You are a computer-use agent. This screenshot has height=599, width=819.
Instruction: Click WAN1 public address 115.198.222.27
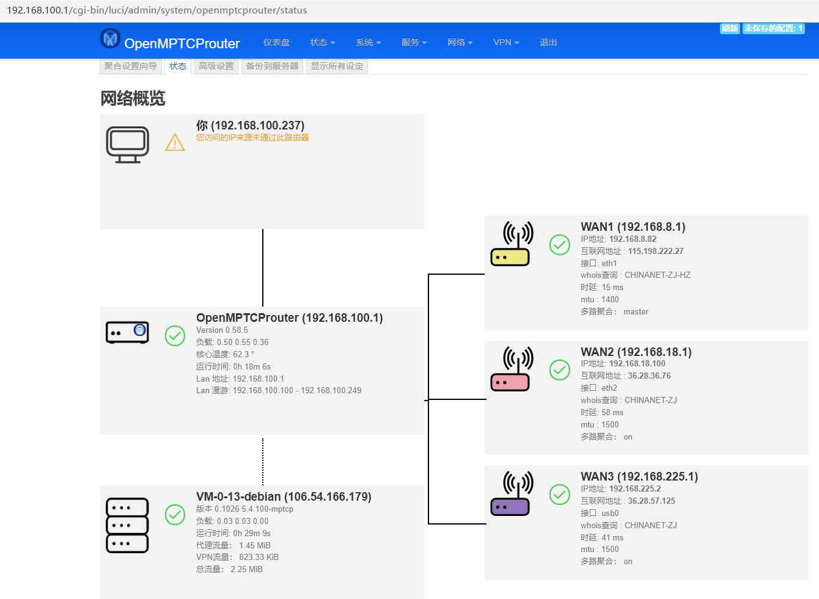tap(656, 251)
